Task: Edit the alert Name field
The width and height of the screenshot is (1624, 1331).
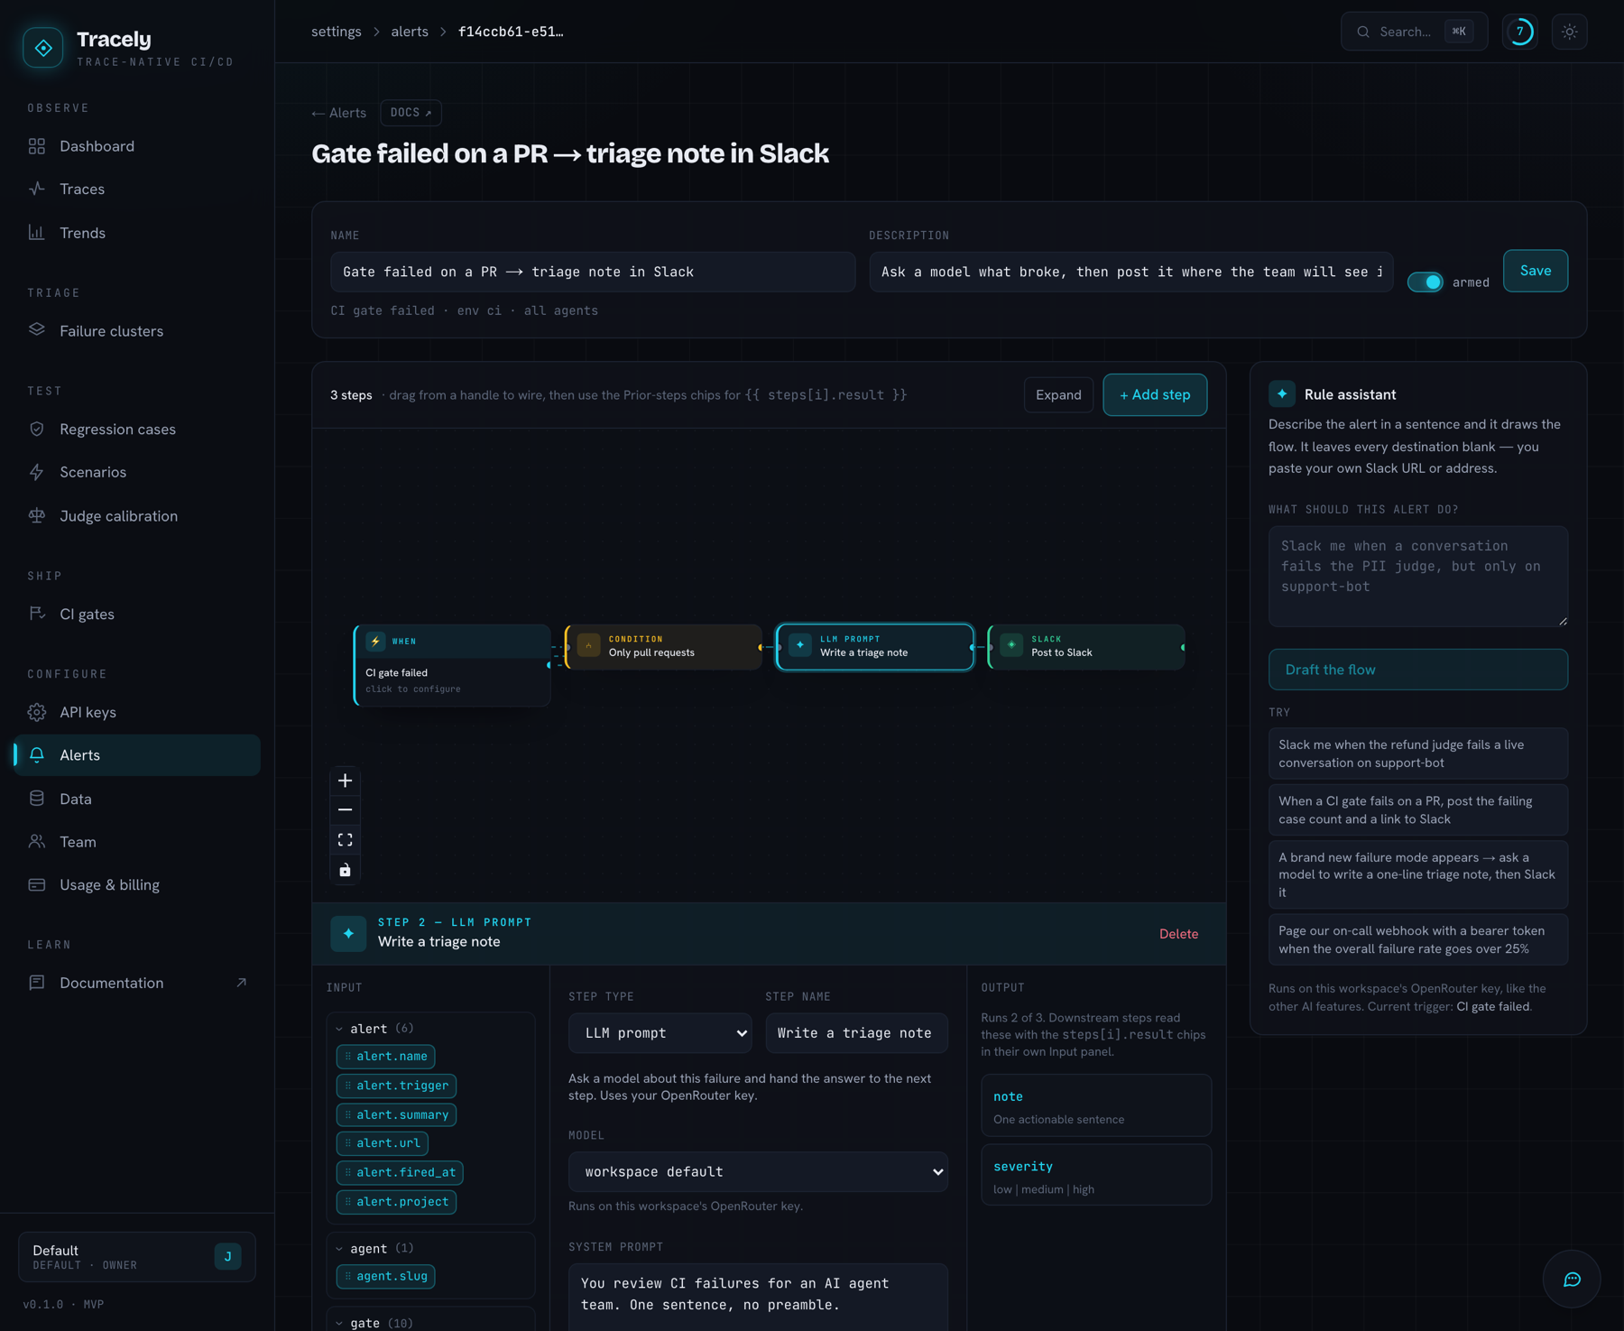Action: [593, 272]
